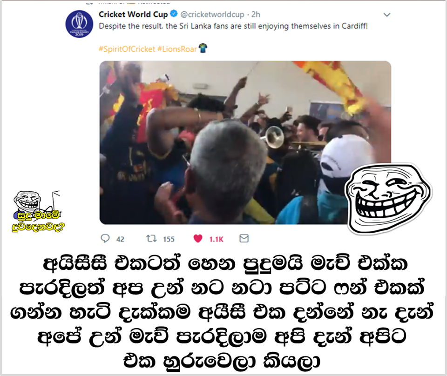
Task: Click the 42 replies count
Action: pyautogui.click(x=120, y=239)
